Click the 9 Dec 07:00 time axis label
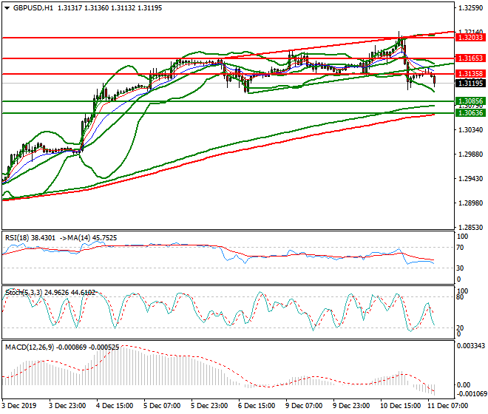 click(x=304, y=406)
